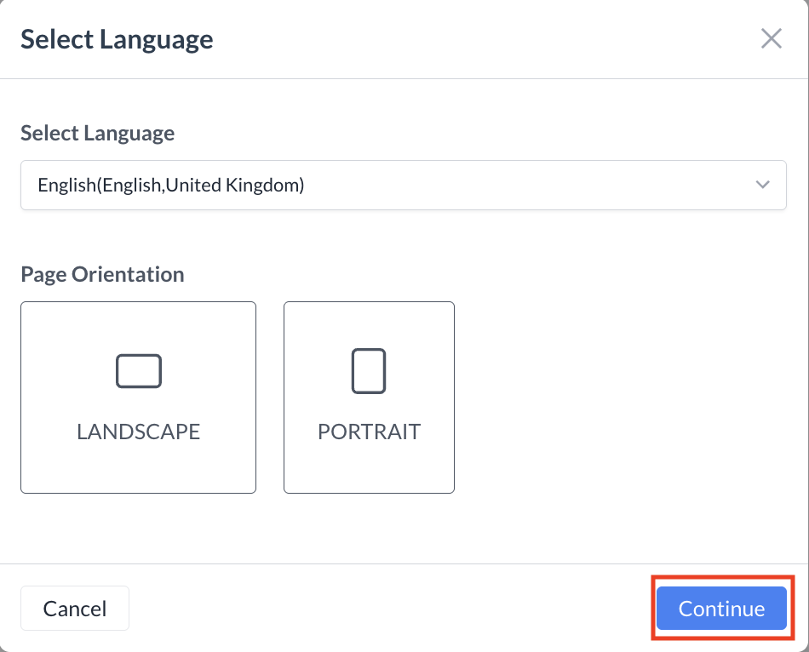Open the language dropdown chevron
809x652 pixels.
763,185
